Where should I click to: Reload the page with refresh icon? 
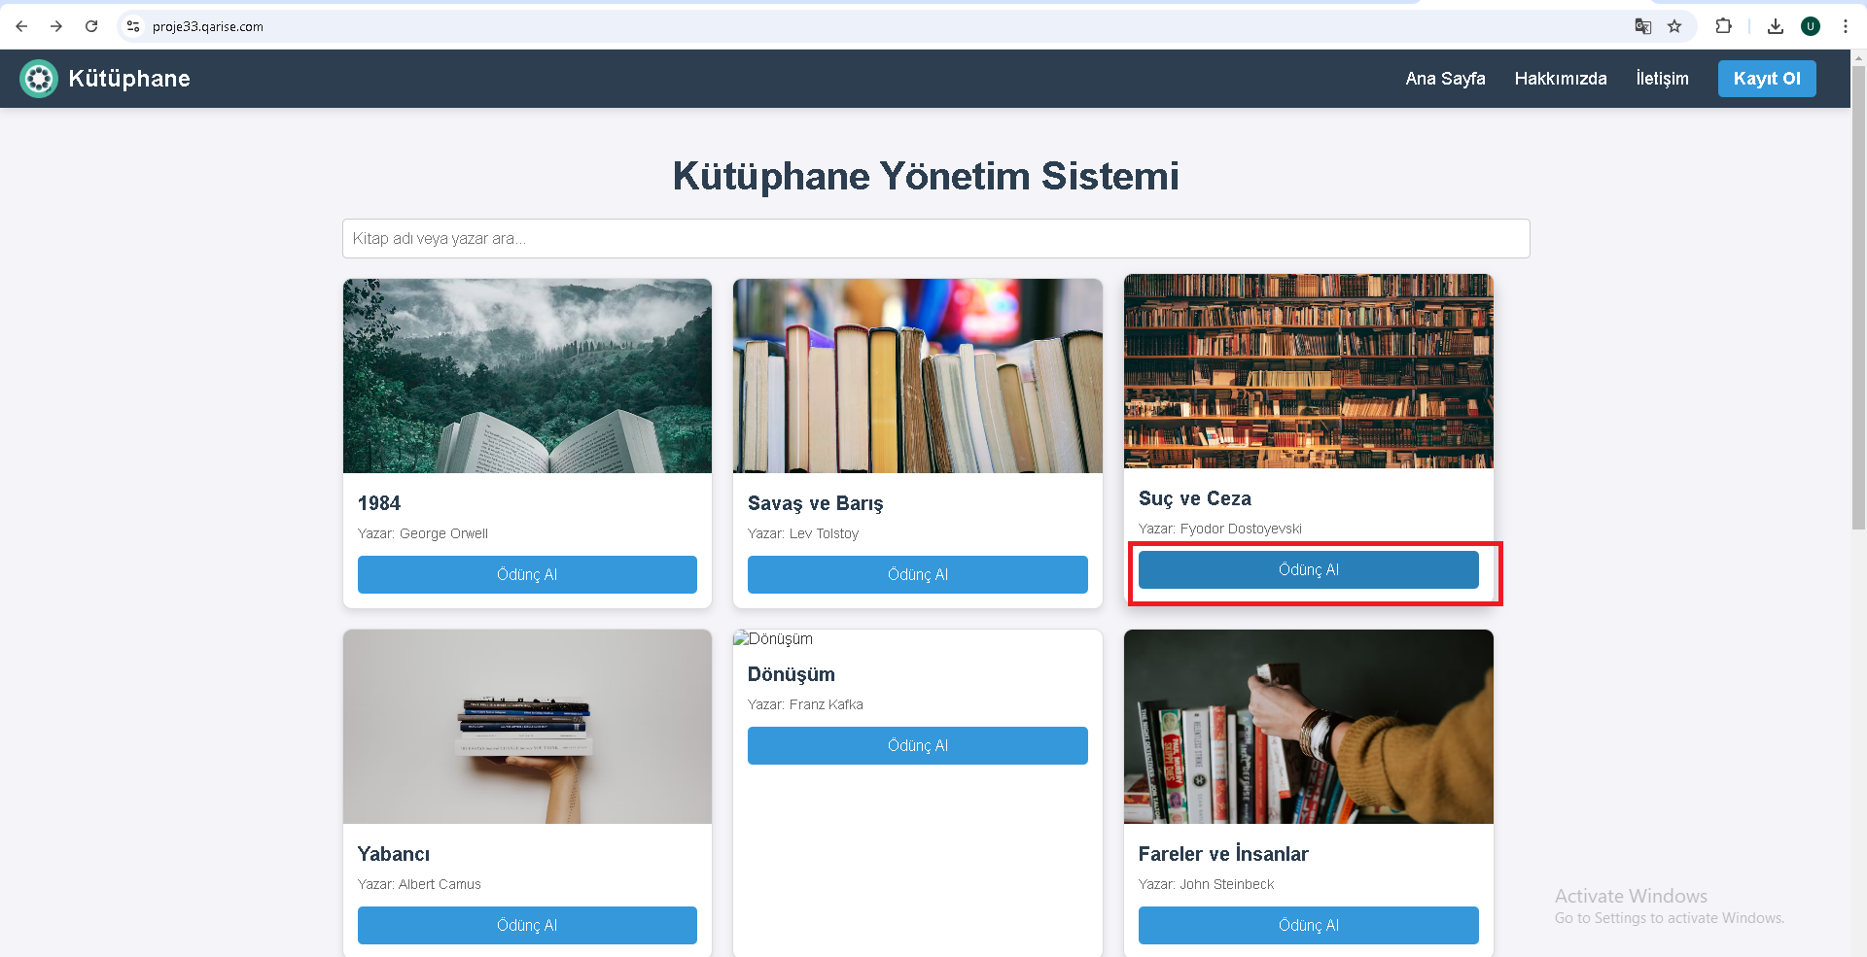click(91, 26)
